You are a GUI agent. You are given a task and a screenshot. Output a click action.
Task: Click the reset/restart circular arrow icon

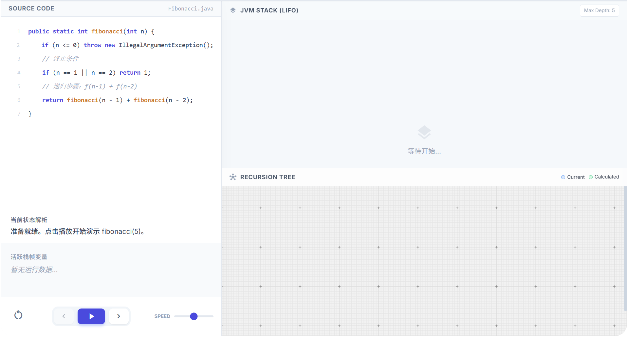pos(18,315)
